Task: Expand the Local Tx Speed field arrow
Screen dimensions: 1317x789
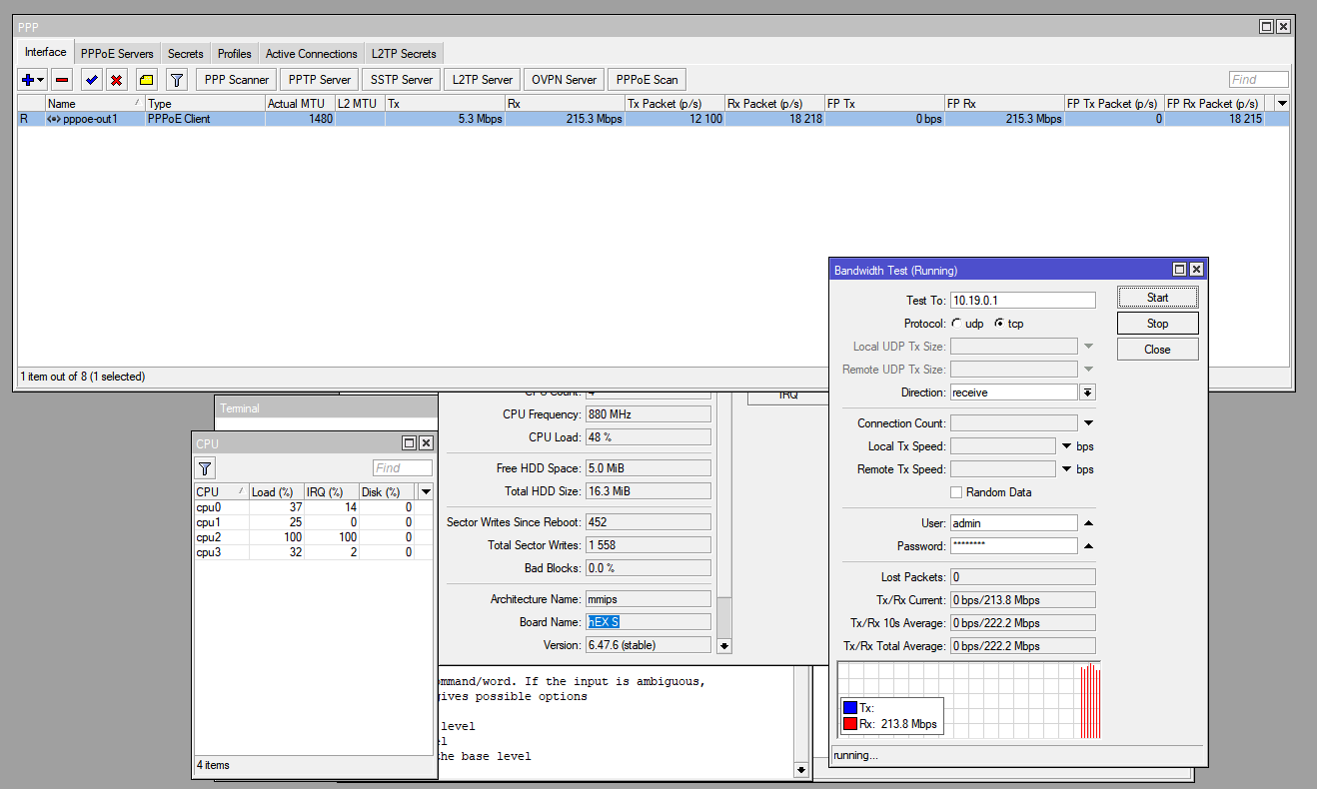Action: tap(1066, 446)
